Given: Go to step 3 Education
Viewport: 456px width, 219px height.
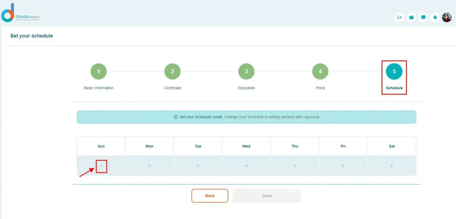Looking at the screenshot, I should 246,71.
